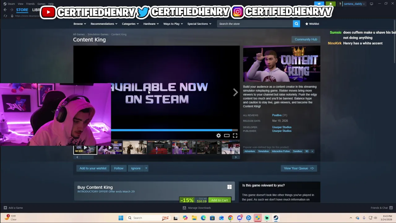Toggle Big Picture mode monitor icon
Viewport: 396px width, 223px height.
point(371,4)
